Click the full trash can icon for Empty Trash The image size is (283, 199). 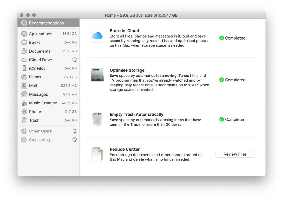(97, 119)
